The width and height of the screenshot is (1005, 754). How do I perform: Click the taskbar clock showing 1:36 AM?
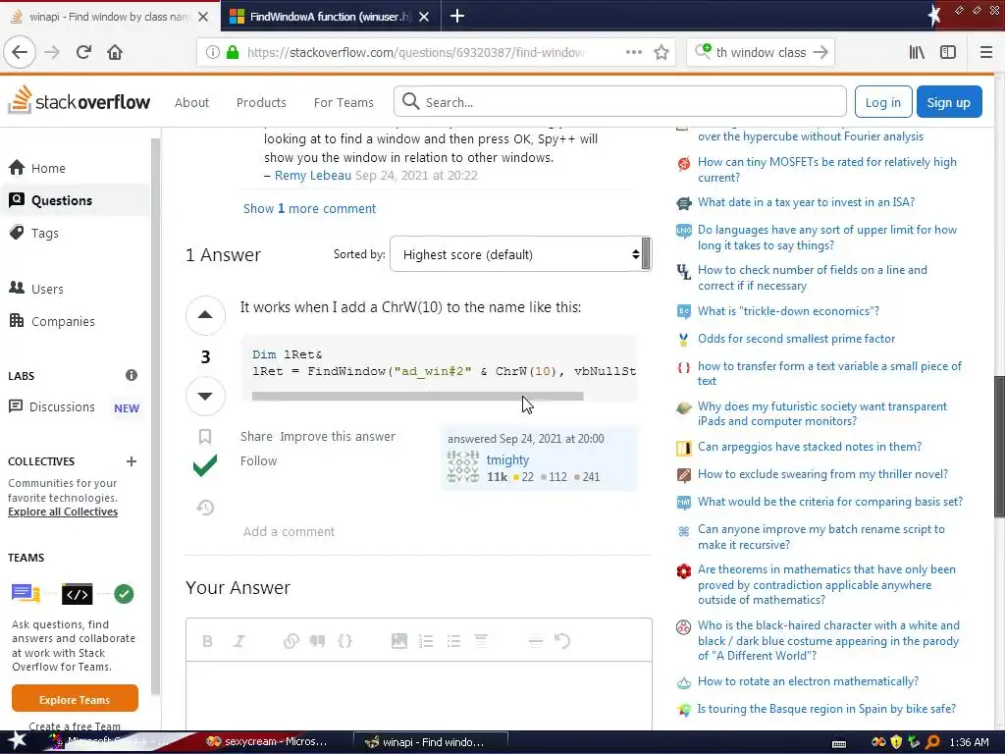969,742
